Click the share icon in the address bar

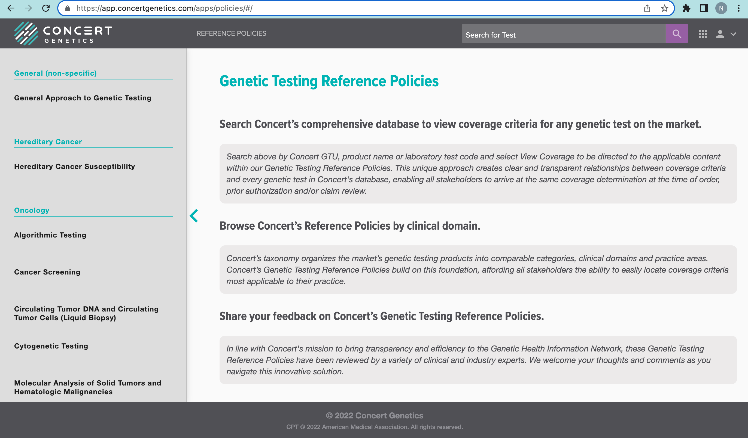pos(647,8)
